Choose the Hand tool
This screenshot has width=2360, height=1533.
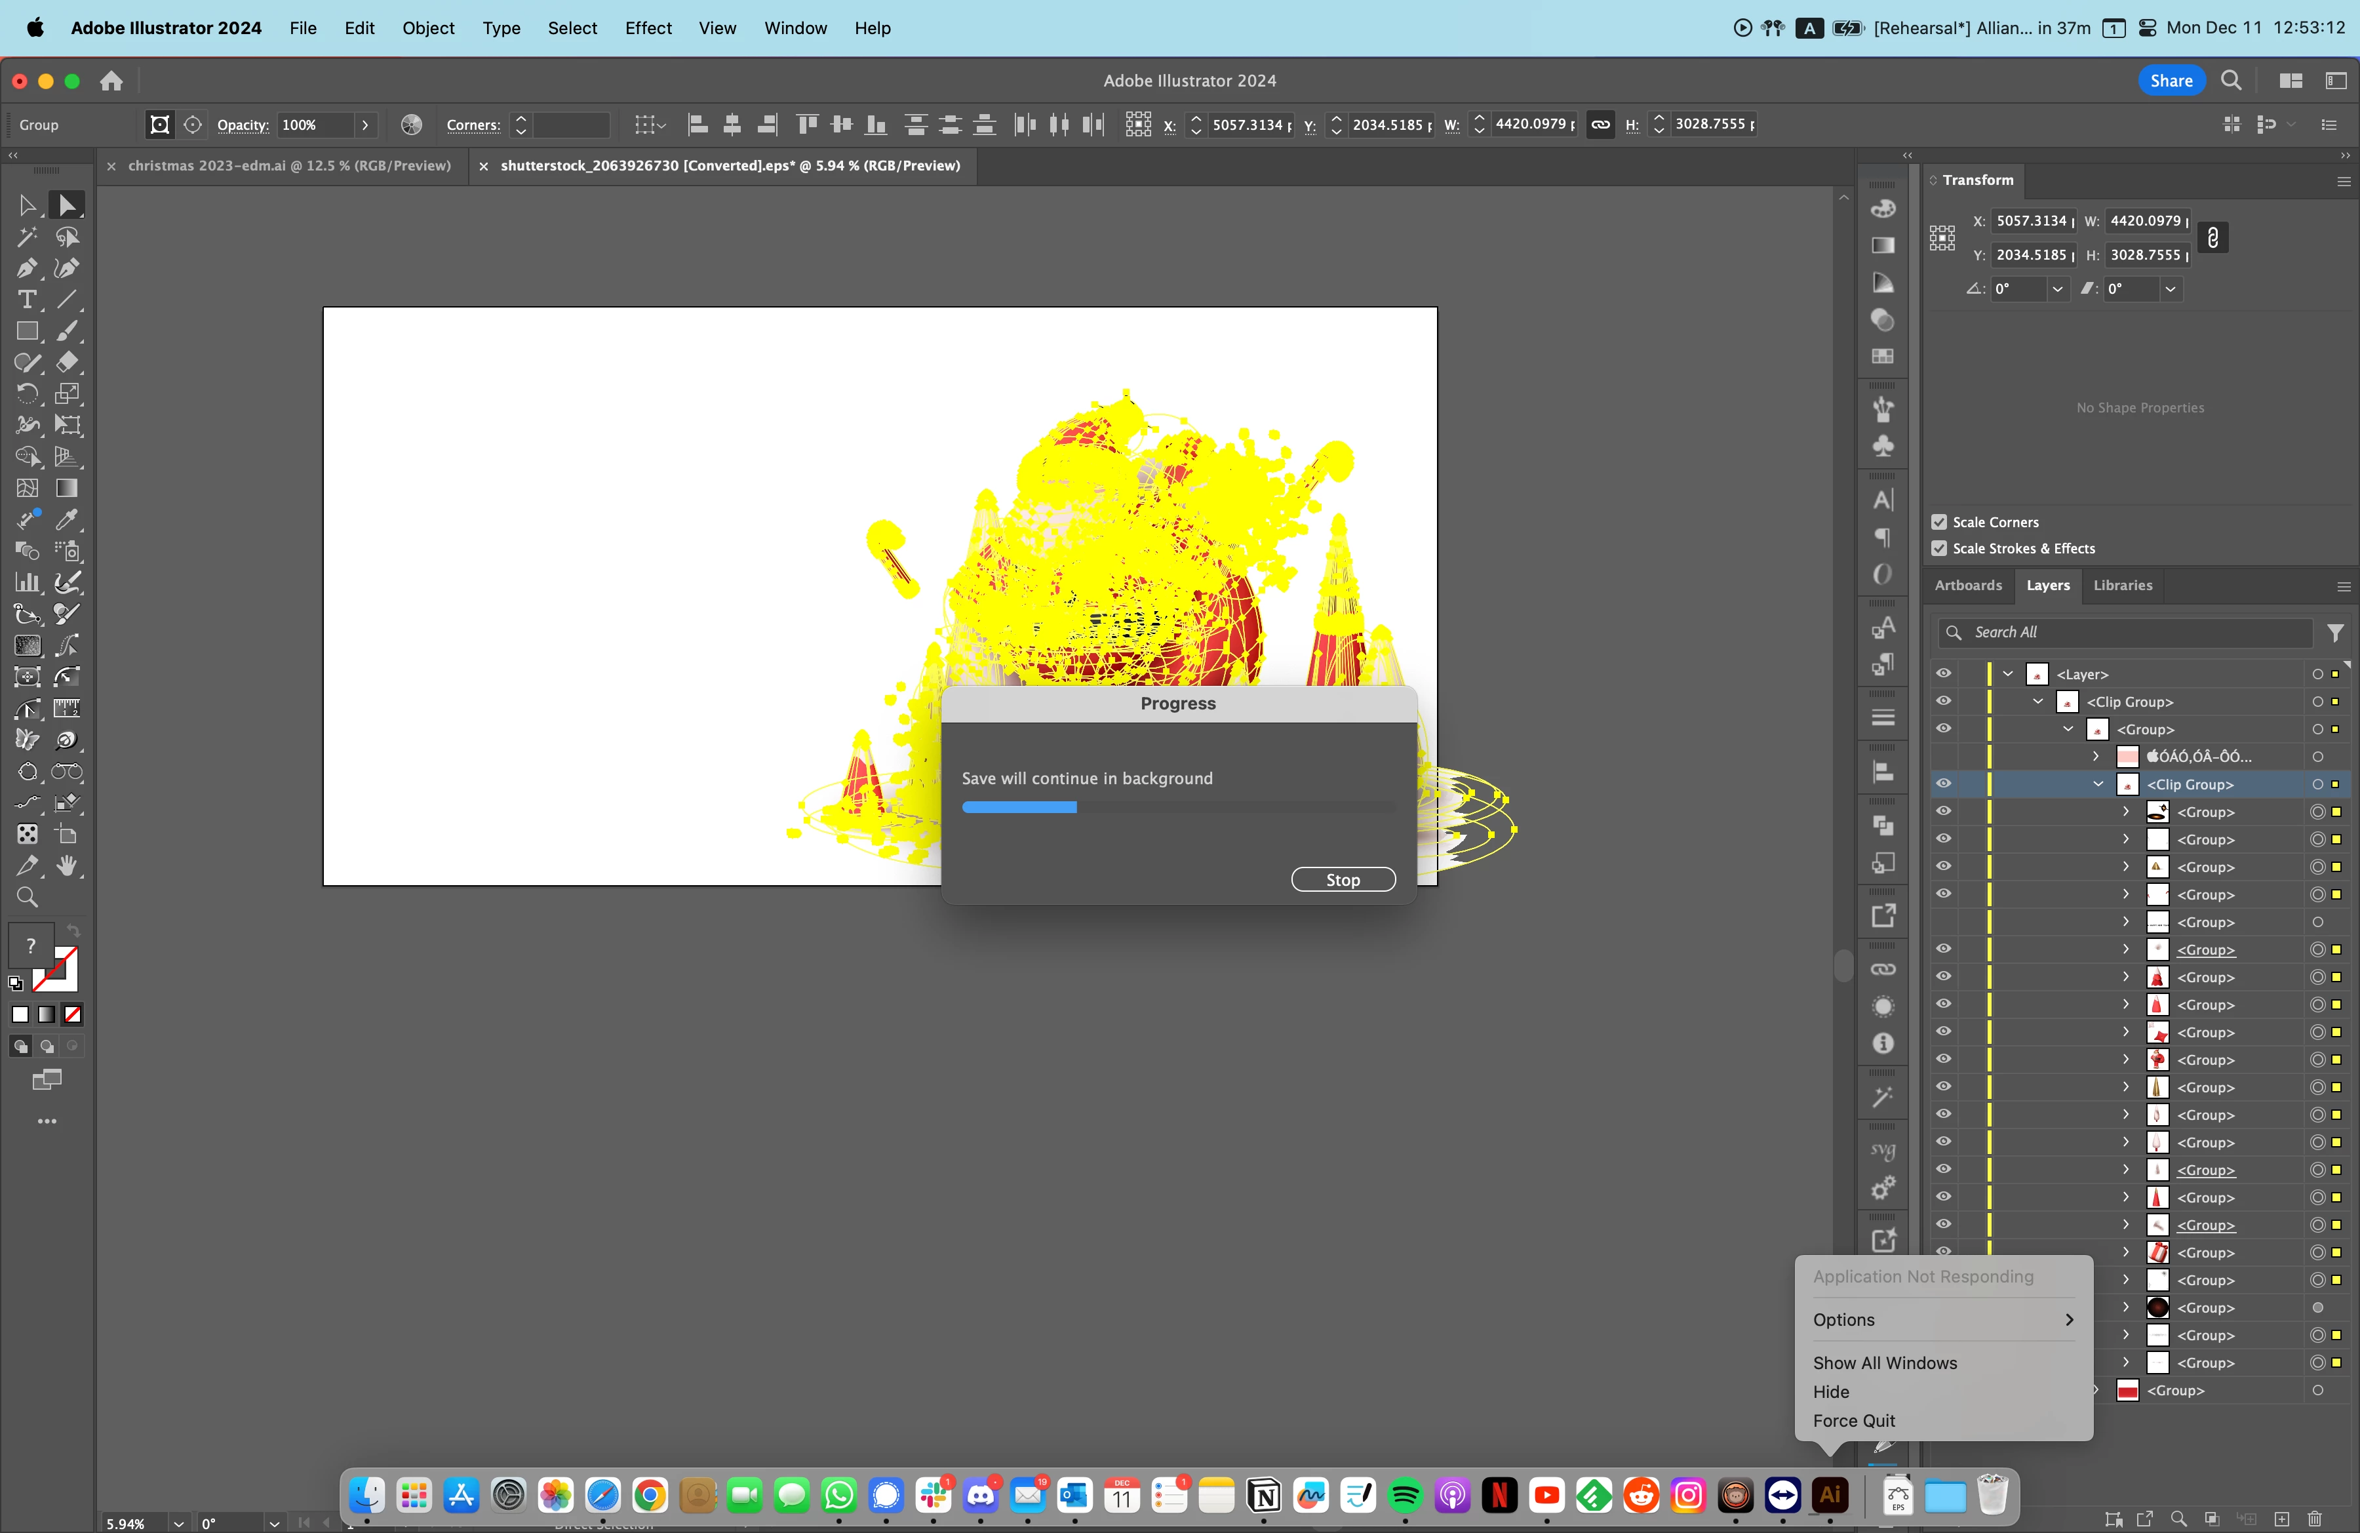66,866
